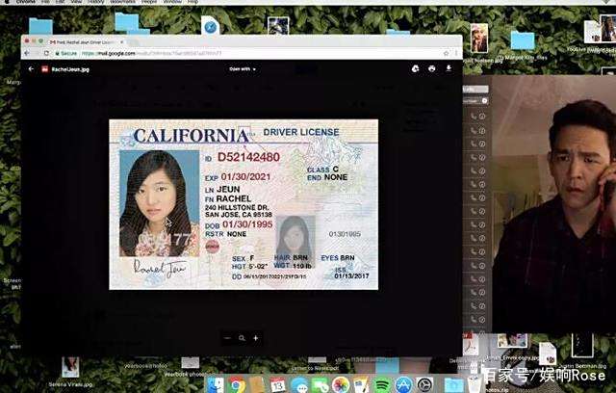
Task: Open the Add to Drive icon
Action: [x=415, y=68]
